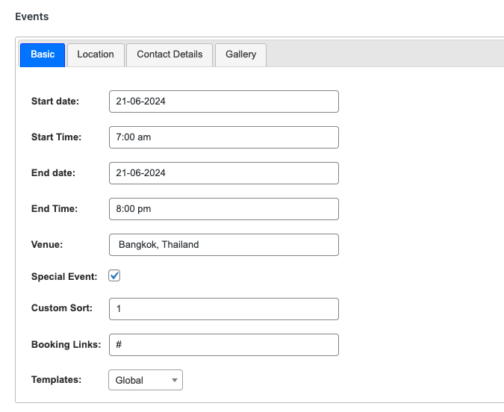Image resolution: width=504 pixels, height=412 pixels.
Task: Open the Location tab
Action: 96,54
